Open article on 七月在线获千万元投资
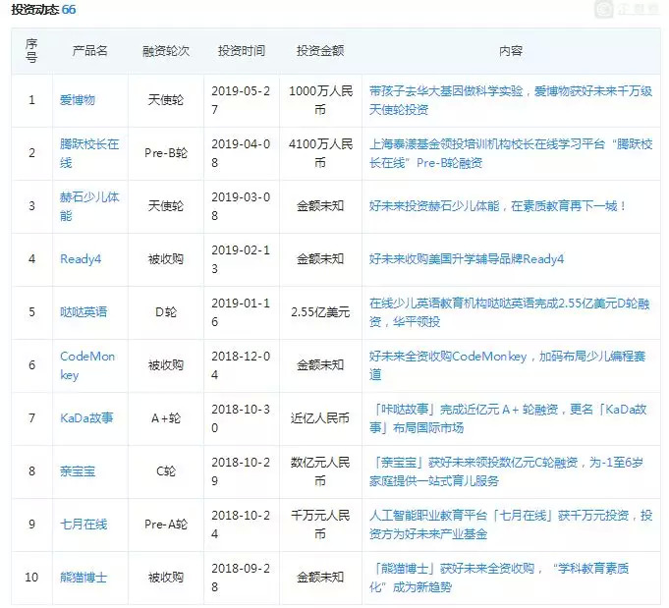669x608 pixels. coord(510,524)
